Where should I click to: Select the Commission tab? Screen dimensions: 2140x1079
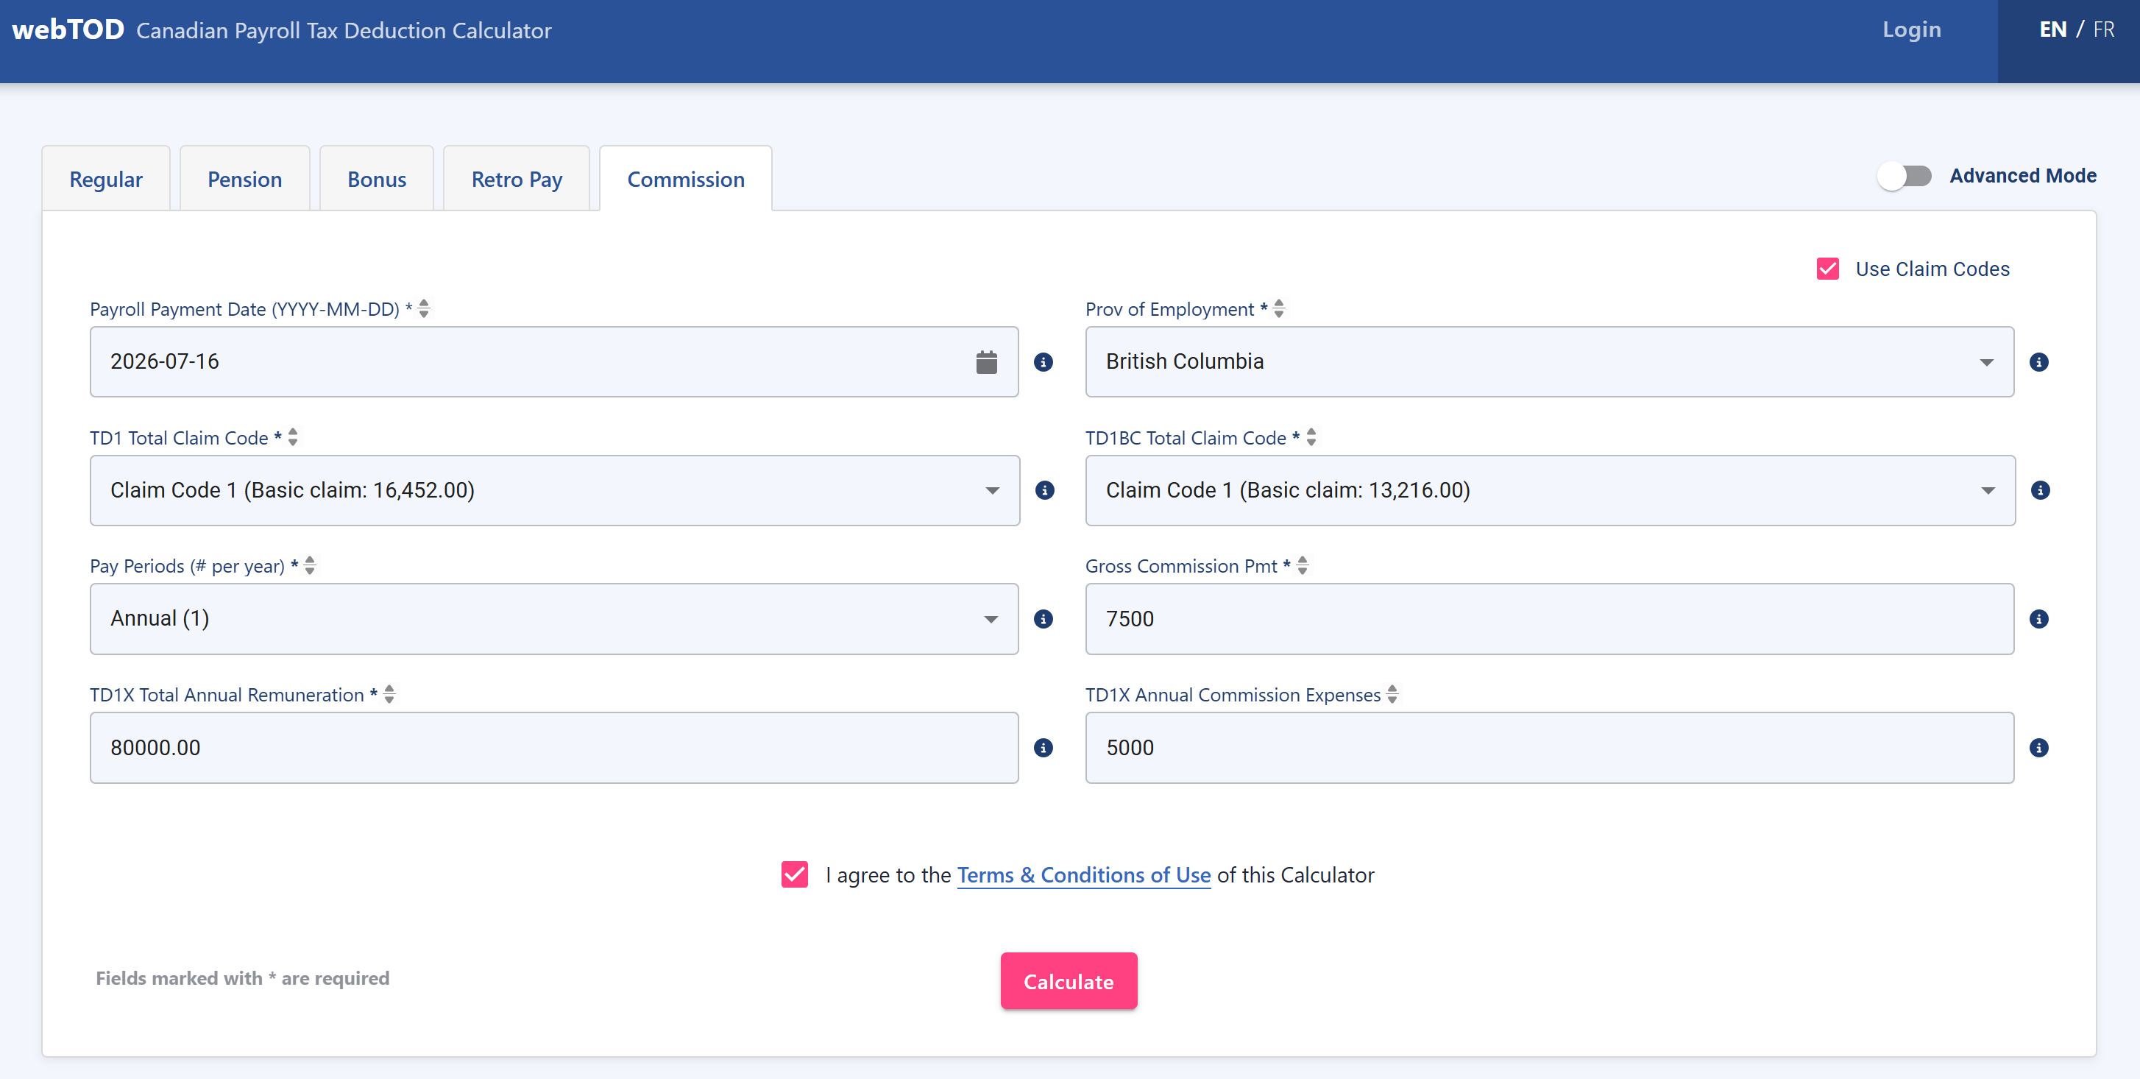click(685, 180)
